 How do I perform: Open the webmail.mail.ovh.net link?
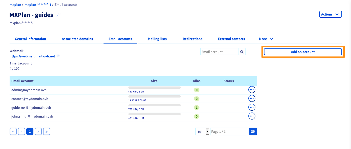click(x=32, y=56)
